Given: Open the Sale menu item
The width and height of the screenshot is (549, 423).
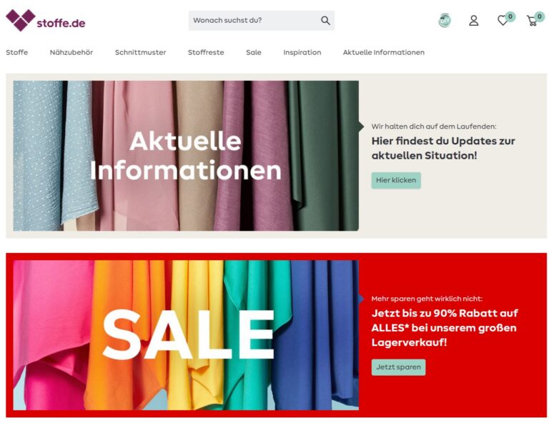Looking at the screenshot, I should pos(254,52).
